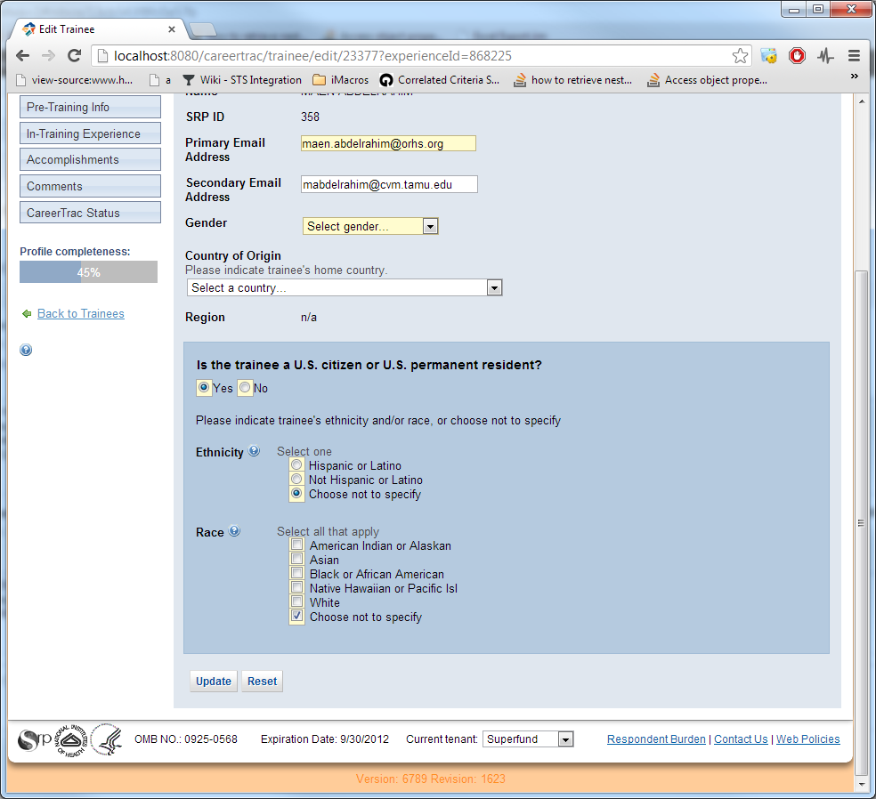Open the Select gender dropdown
Image resolution: width=876 pixels, height=799 pixels.
pyautogui.click(x=370, y=226)
